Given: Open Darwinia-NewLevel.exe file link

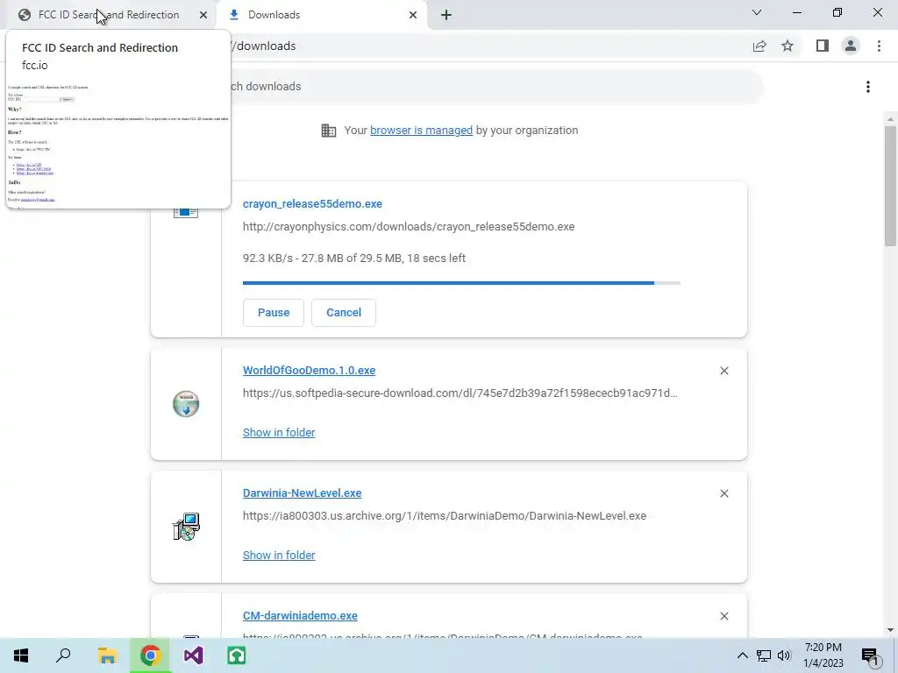Looking at the screenshot, I should (x=302, y=493).
